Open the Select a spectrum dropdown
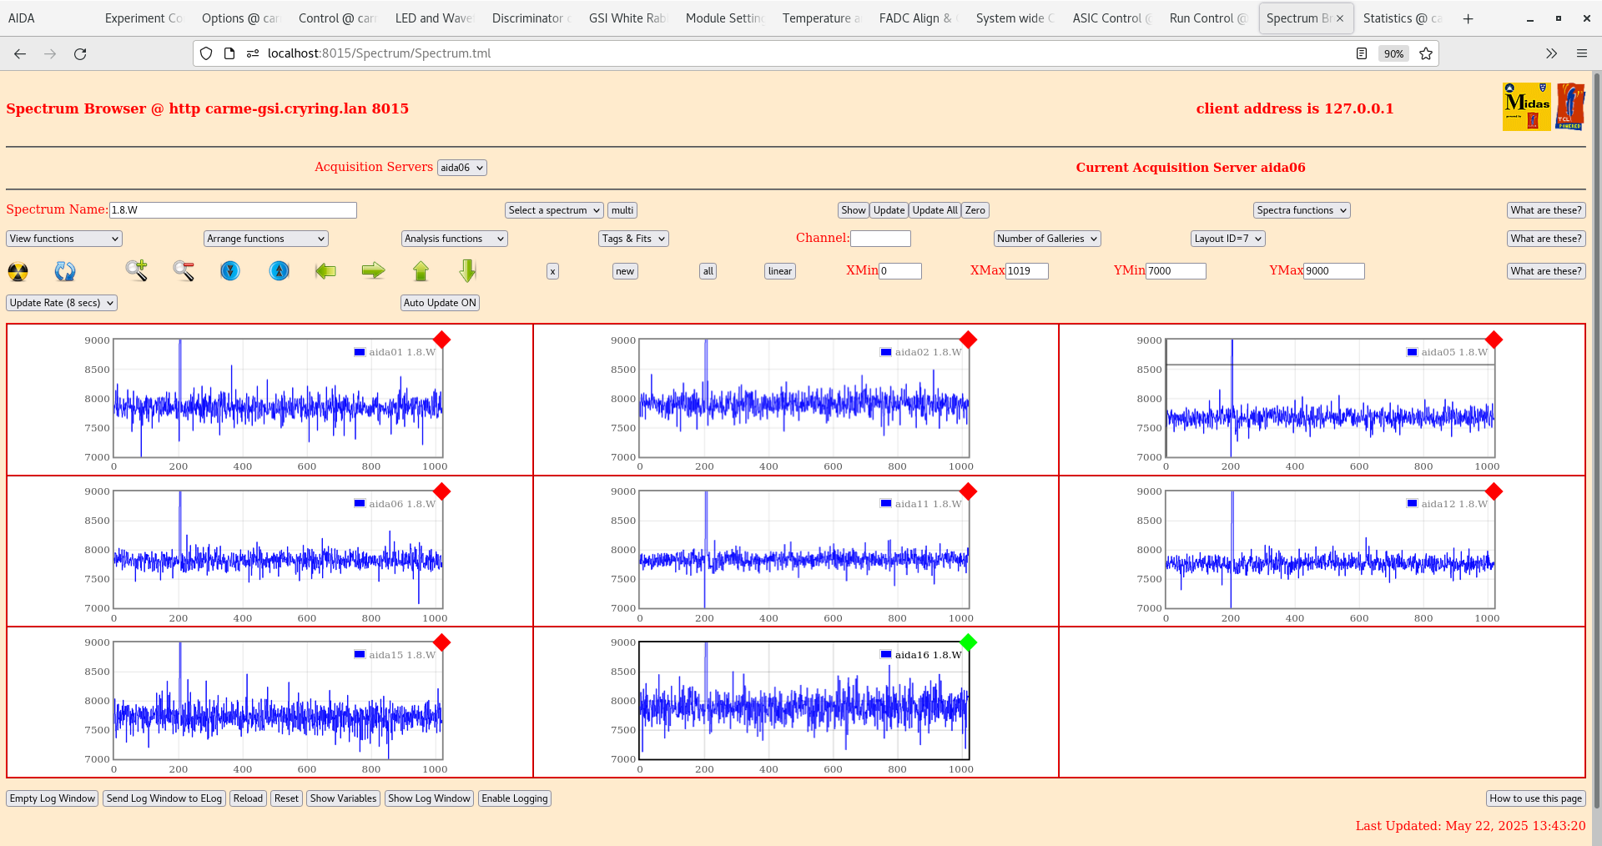Image resolution: width=1602 pixels, height=846 pixels. (x=553, y=209)
